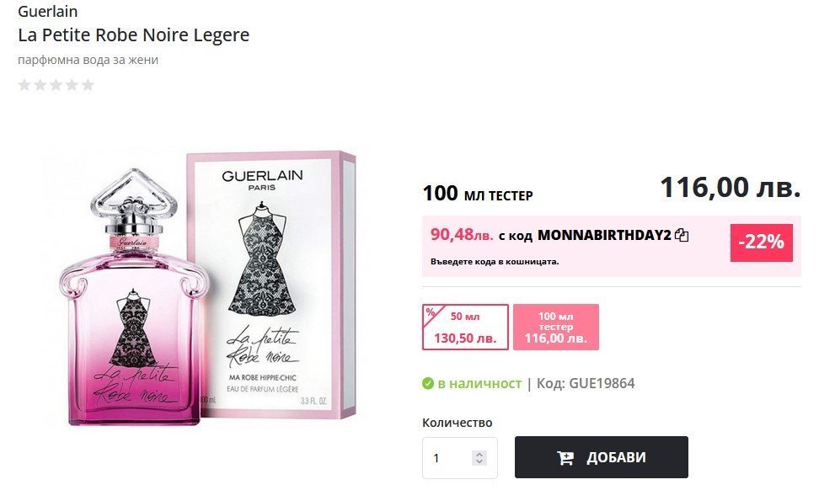Add product with ДОБАВИ button

pyautogui.click(x=602, y=457)
